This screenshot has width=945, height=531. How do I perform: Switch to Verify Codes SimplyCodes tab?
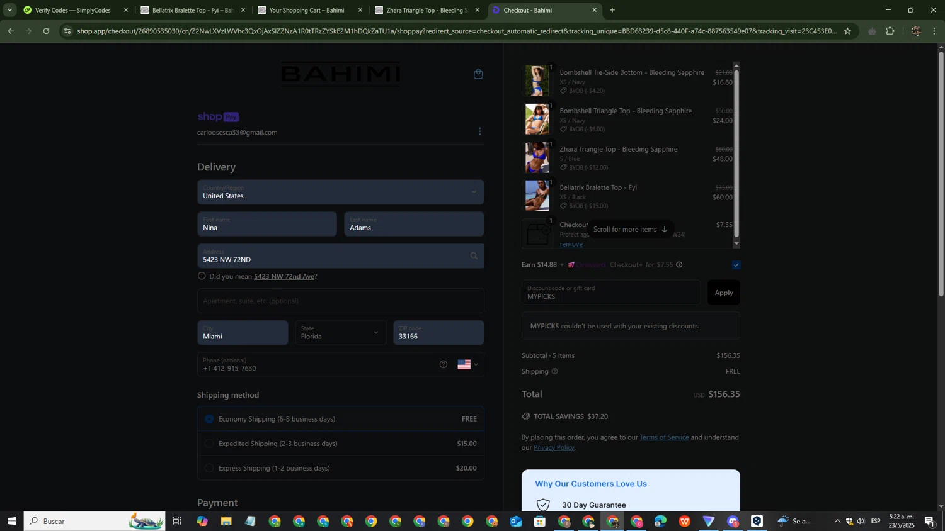(x=72, y=10)
